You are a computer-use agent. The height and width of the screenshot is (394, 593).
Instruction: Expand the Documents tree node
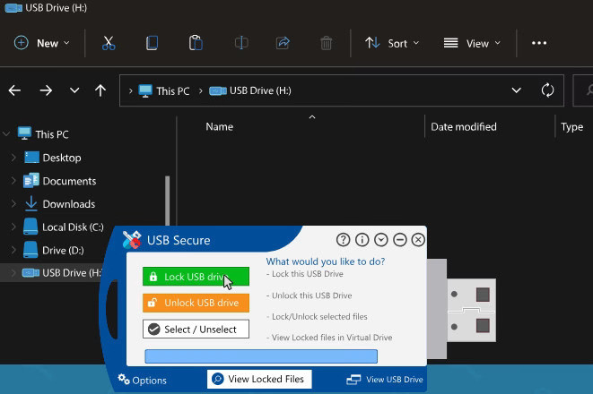pos(13,181)
